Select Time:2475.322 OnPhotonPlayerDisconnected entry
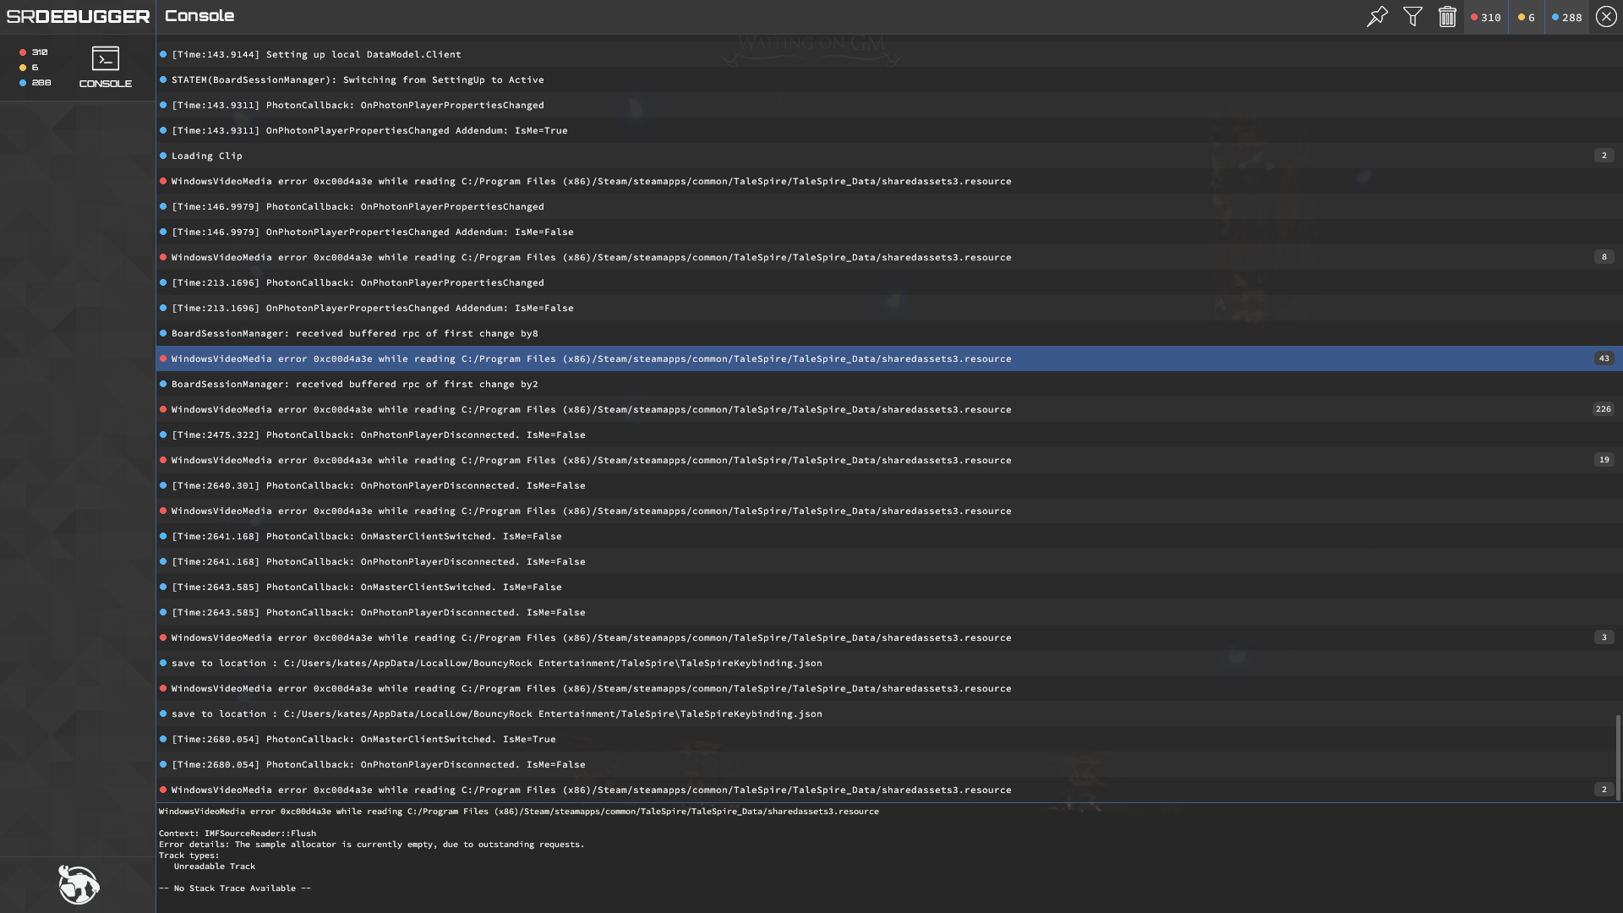1623x913 pixels. click(x=888, y=435)
